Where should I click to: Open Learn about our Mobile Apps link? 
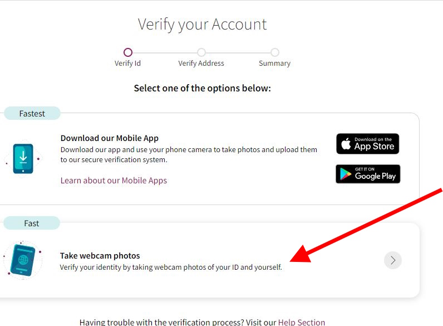point(114,181)
